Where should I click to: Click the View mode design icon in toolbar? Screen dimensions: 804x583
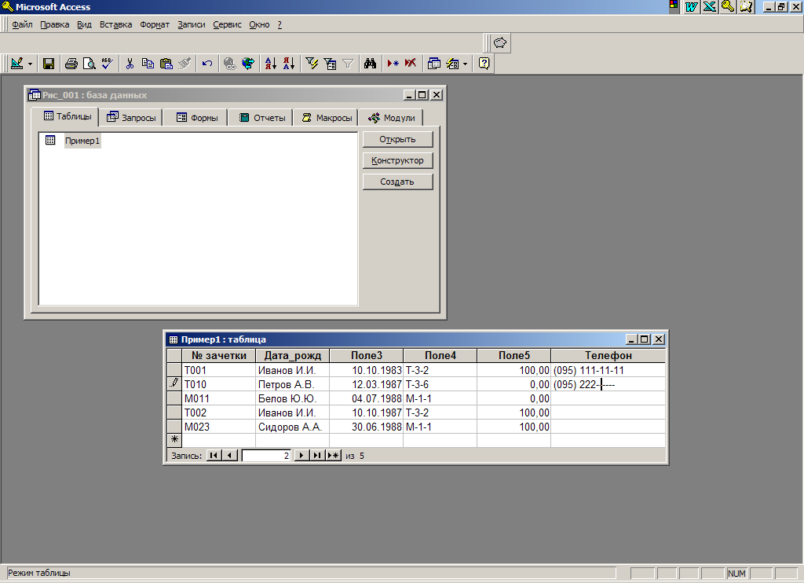click(17, 64)
